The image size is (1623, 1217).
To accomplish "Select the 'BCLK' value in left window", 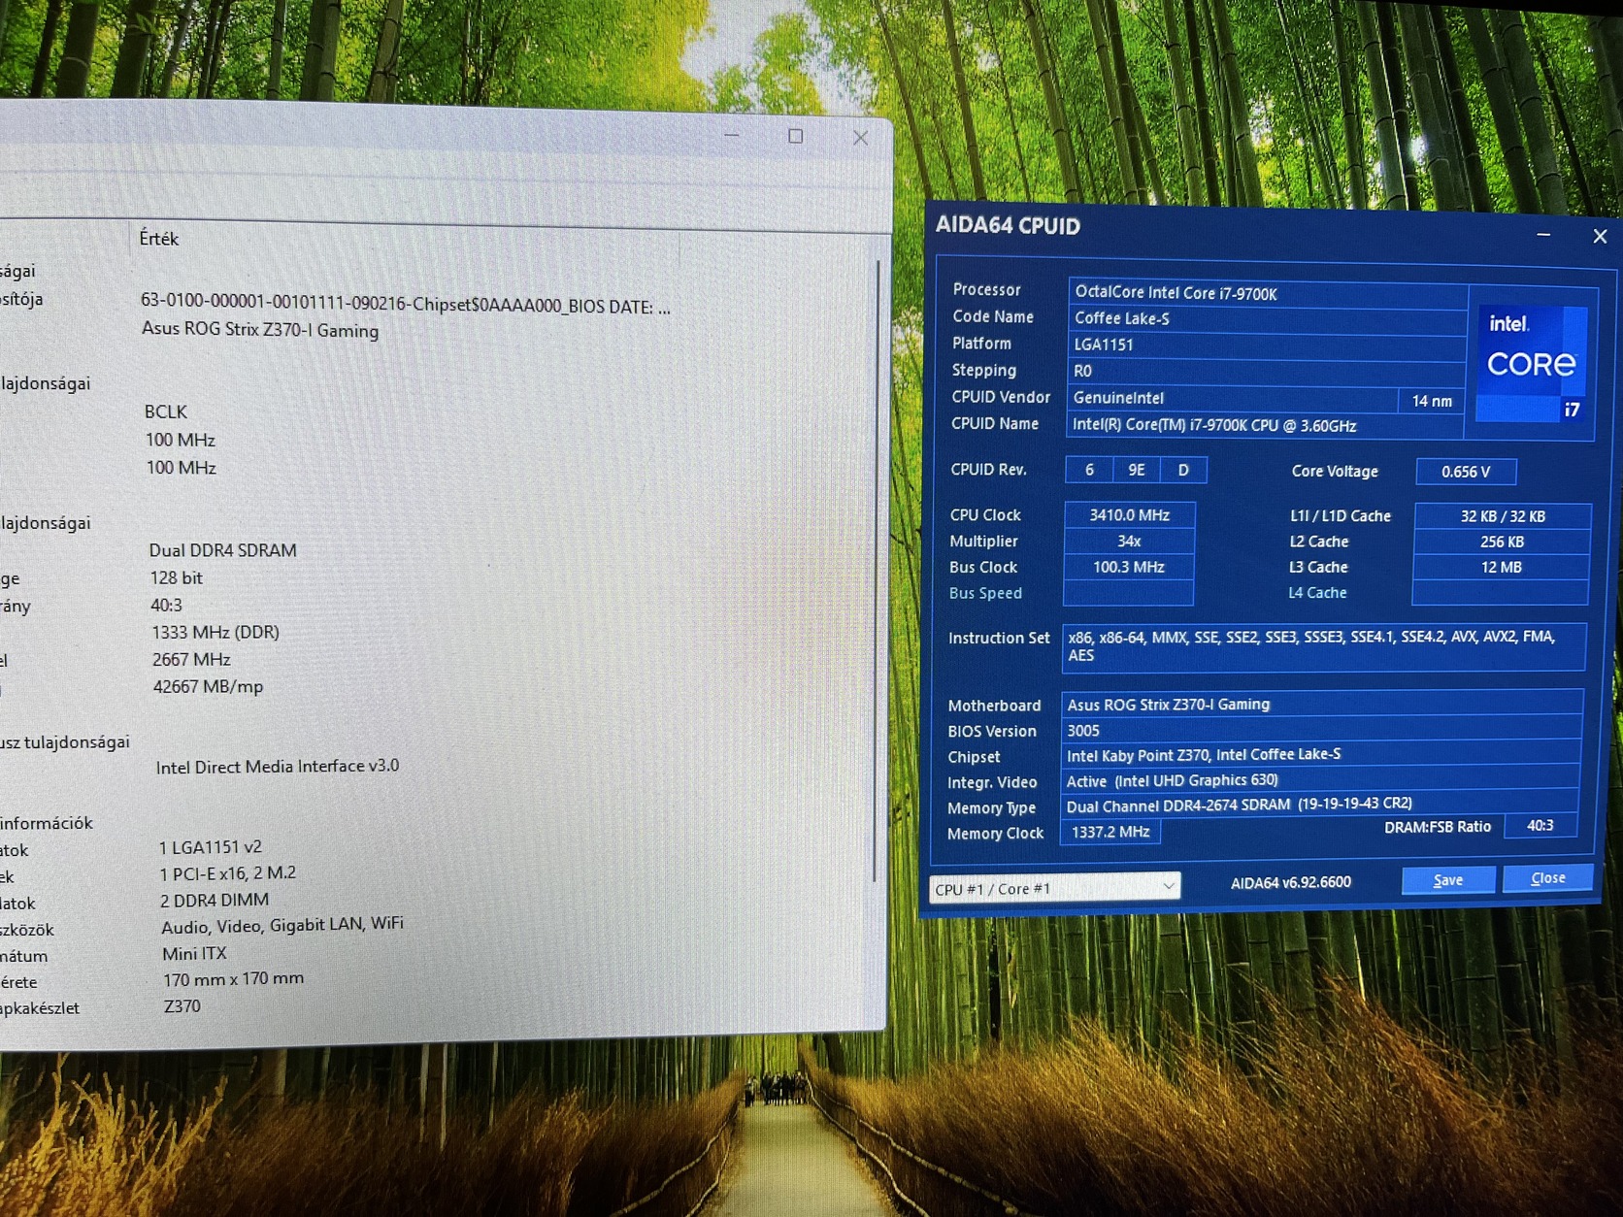I will (x=166, y=411).
